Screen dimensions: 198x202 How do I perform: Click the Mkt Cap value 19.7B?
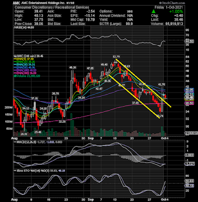(90, 20)
